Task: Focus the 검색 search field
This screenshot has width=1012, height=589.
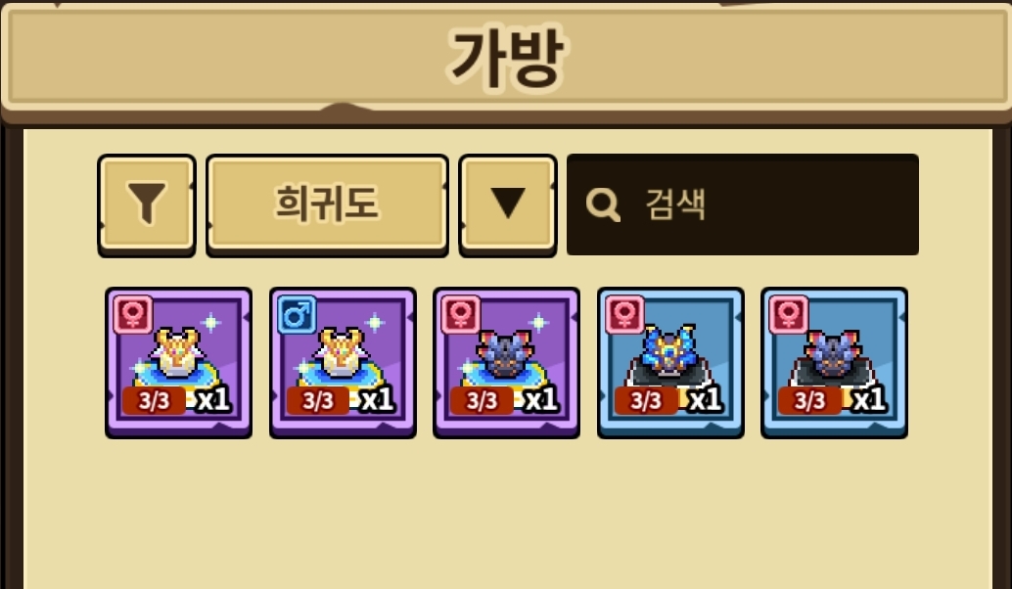Action: (x=742, y=204)
